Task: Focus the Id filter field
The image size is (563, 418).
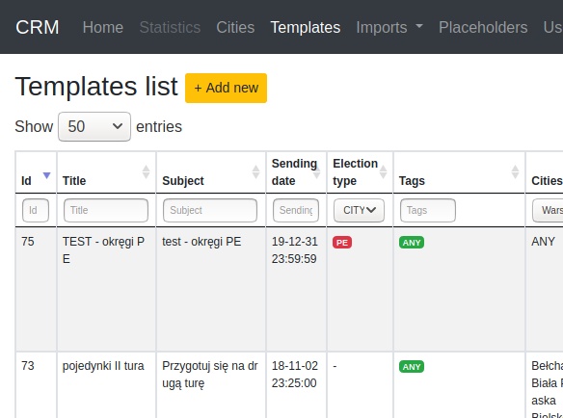Action: [x=36, y=210]
